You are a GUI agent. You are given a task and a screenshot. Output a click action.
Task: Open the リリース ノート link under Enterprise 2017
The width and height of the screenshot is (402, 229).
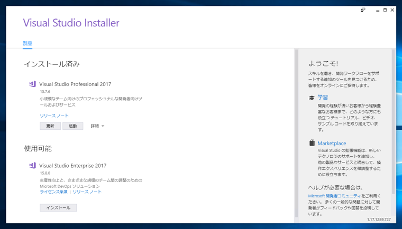tap(87, 192)
